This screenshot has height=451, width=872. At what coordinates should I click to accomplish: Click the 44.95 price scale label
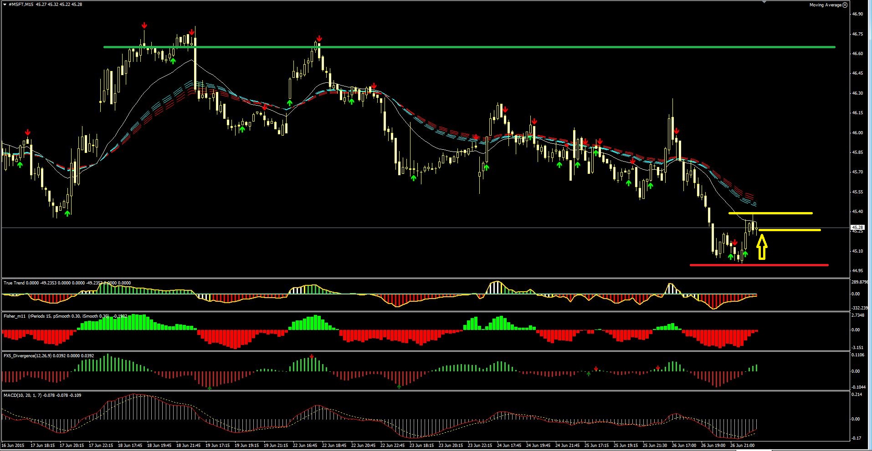click(857, 271)
